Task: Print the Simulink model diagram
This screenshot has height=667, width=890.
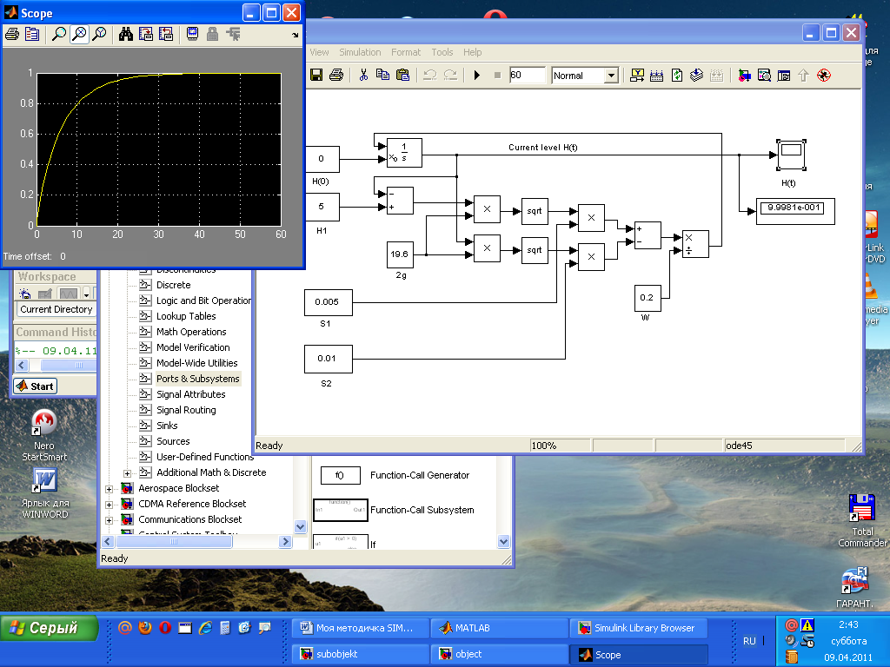Action: (x=336, y=75)
